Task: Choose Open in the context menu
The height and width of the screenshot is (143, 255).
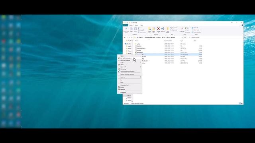Action: pyautogui.click(x=129, y=56)
